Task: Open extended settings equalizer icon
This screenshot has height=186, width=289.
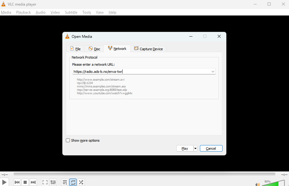Action: (53, 182)
